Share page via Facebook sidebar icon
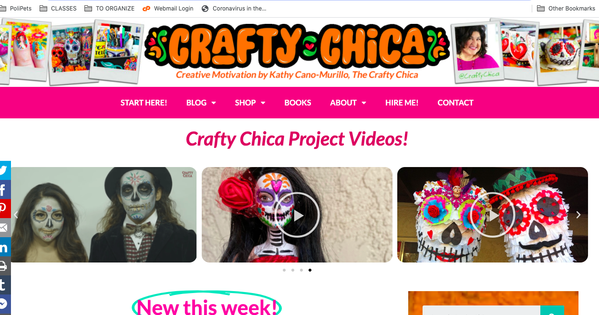 5,189
